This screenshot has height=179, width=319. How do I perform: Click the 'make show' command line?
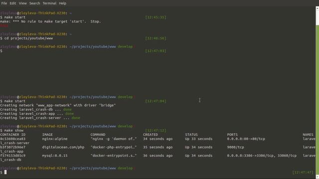[x=12, y=130]
